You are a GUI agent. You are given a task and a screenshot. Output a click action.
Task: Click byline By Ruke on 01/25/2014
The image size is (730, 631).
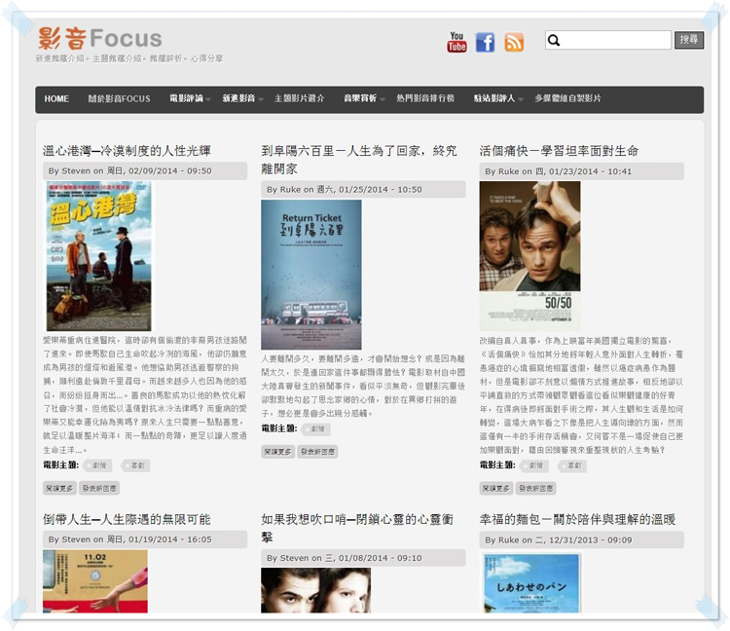tap(363, 190)
